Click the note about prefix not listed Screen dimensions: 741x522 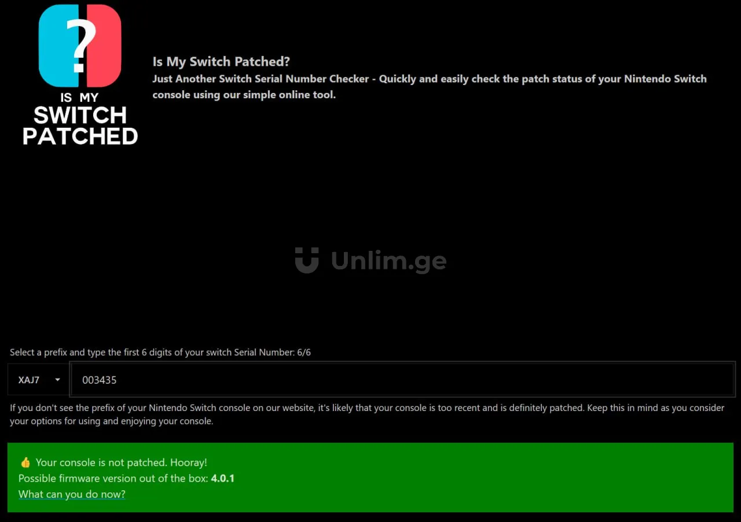pos(367,414)
